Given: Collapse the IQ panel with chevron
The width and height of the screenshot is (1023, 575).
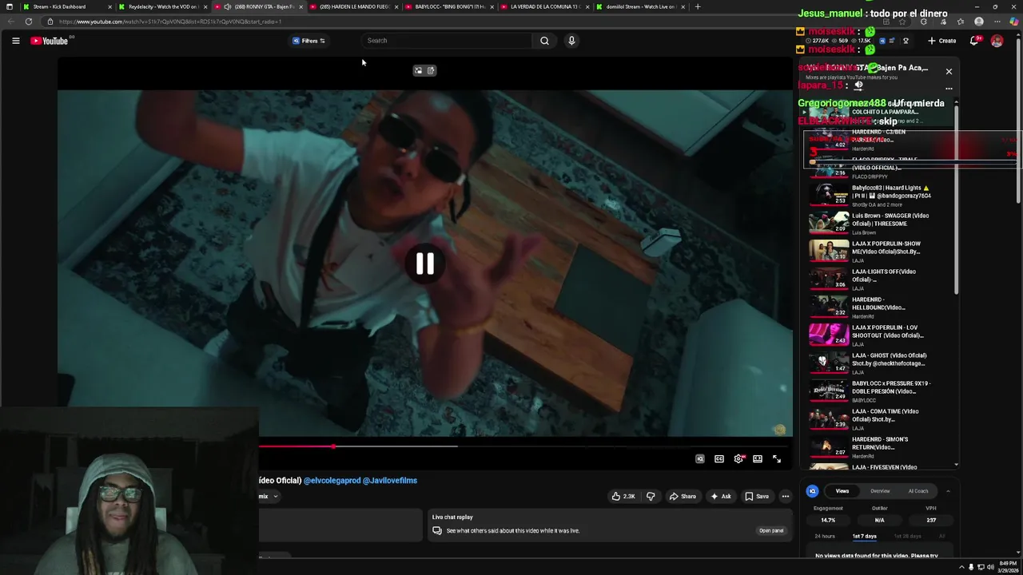Looking at the screenshot, I should 948,491.
